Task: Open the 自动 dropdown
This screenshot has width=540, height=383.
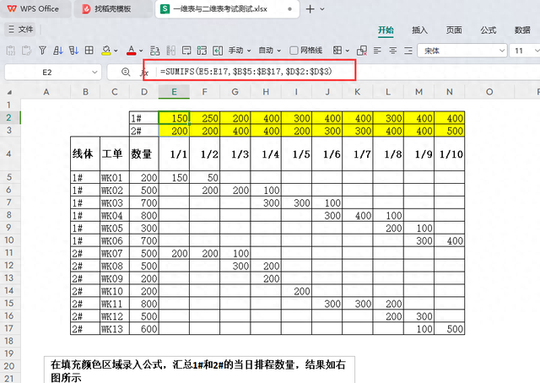Action: tap(270, 51)
